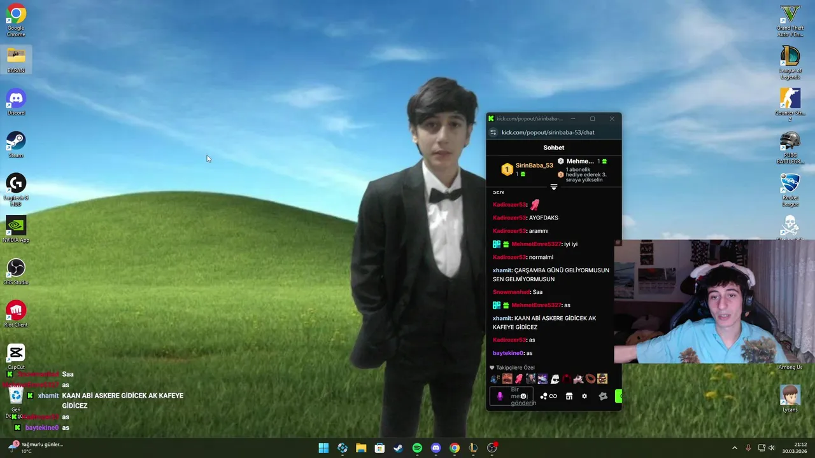
Task: Launch the CapCut desktop shortcut
Action: (16, 357)
